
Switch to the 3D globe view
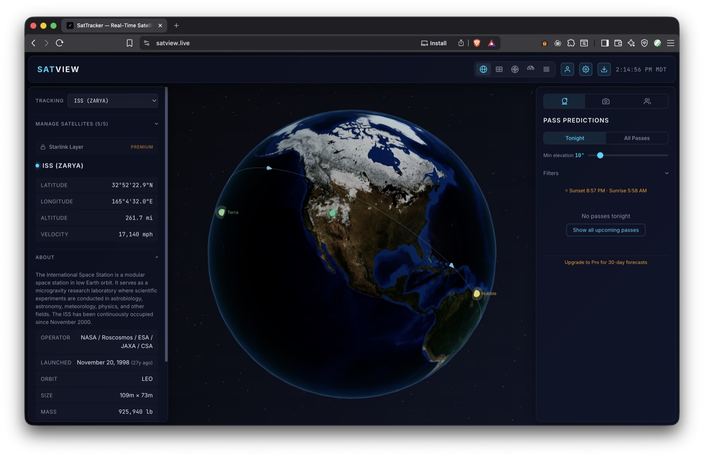[x=483, y=69]
